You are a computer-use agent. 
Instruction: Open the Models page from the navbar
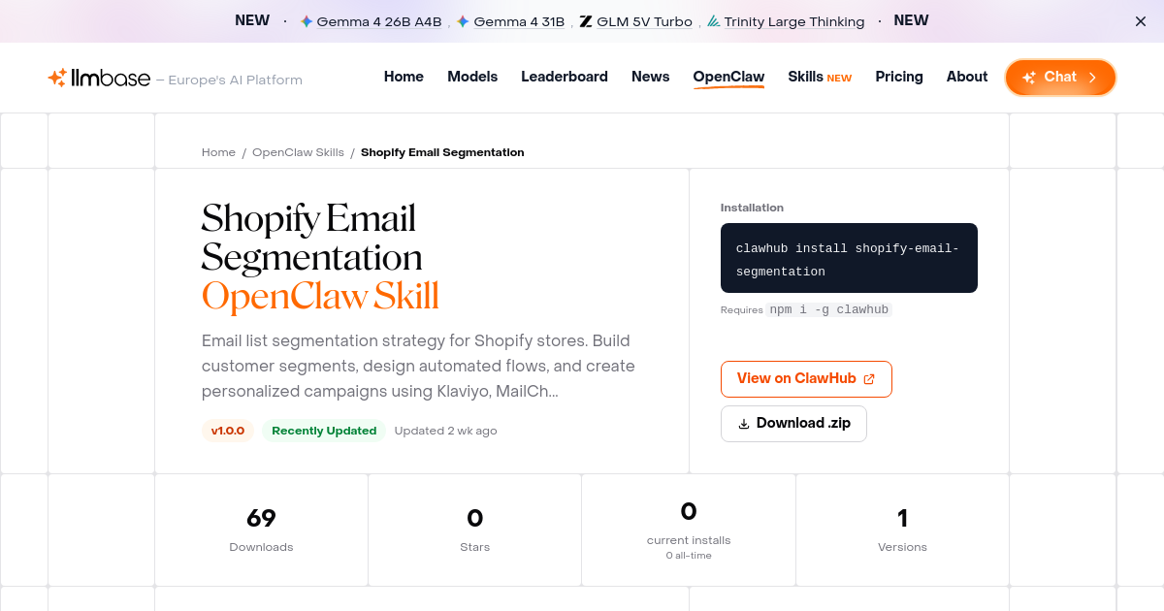click(472, 77)
